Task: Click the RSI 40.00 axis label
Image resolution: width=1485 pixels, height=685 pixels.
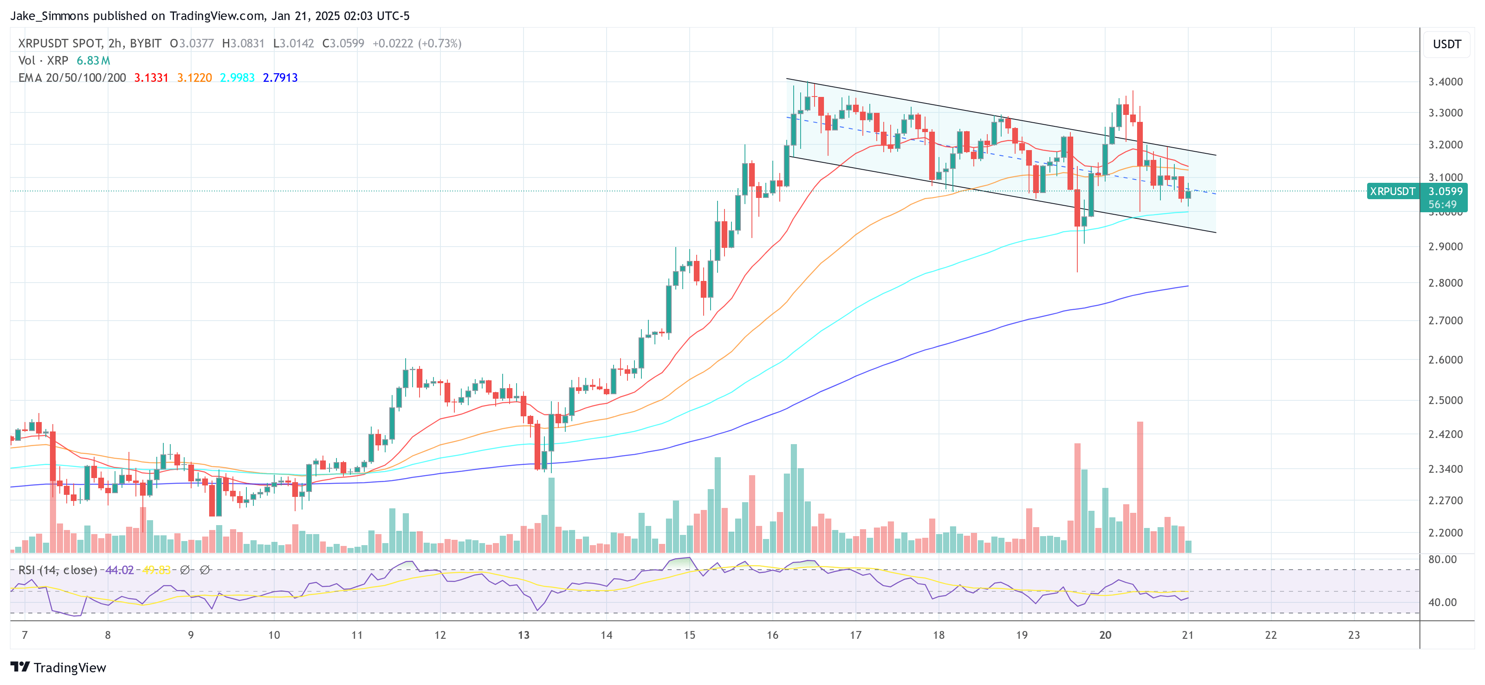Action: tap(1442, 602)
